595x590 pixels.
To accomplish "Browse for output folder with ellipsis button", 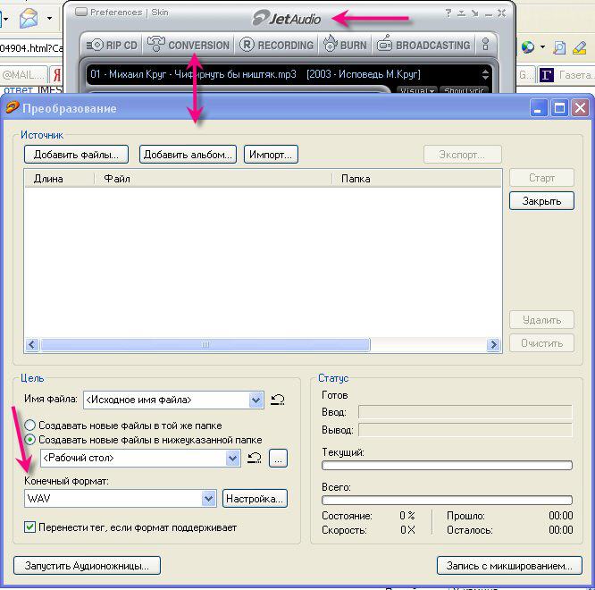I will click(x=279, y=459).
